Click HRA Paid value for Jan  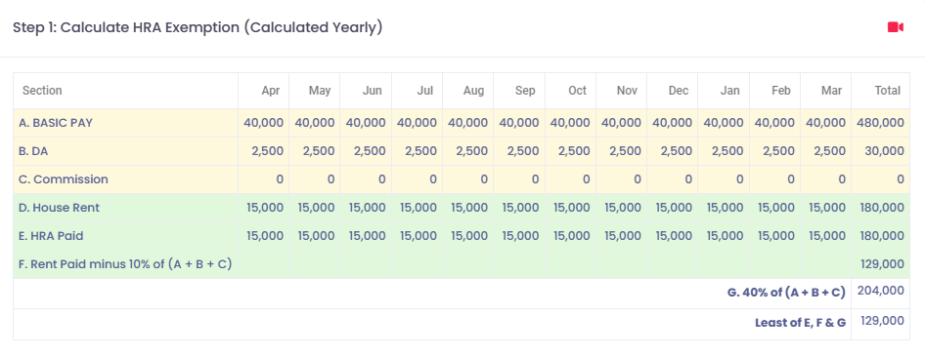(x=724, y=236)
